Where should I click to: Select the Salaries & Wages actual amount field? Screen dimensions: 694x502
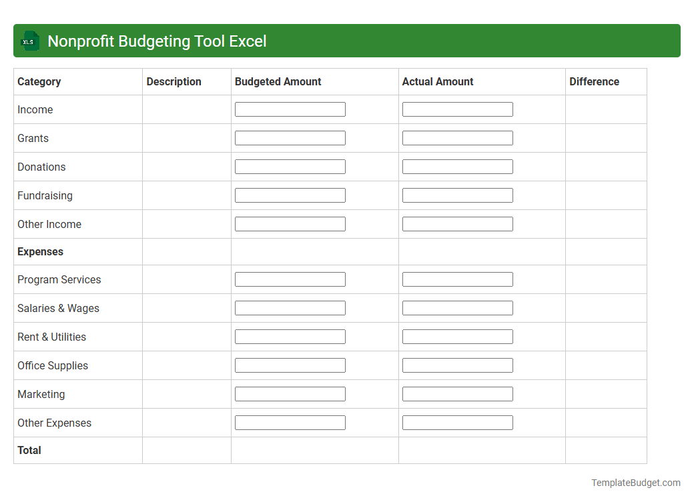coord(457,307)
